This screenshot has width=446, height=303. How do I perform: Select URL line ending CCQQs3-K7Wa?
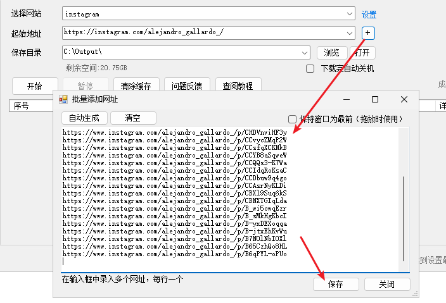(175, 163)
